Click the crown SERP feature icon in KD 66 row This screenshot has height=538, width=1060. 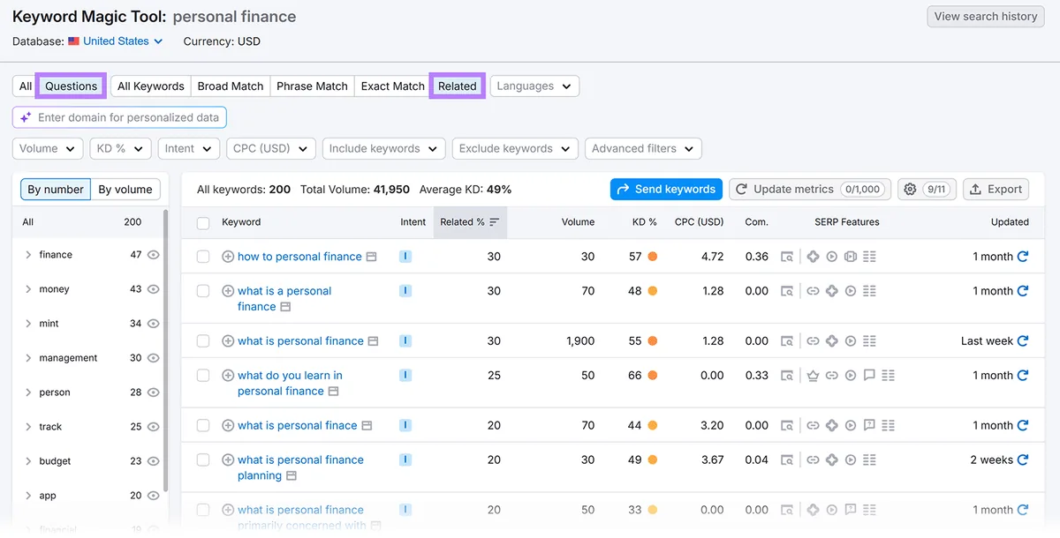pyautogui.click(x=813, y=376)
